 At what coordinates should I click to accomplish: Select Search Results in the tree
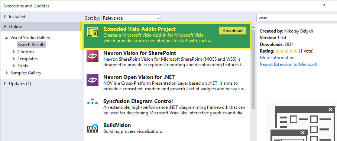[31, 45]
